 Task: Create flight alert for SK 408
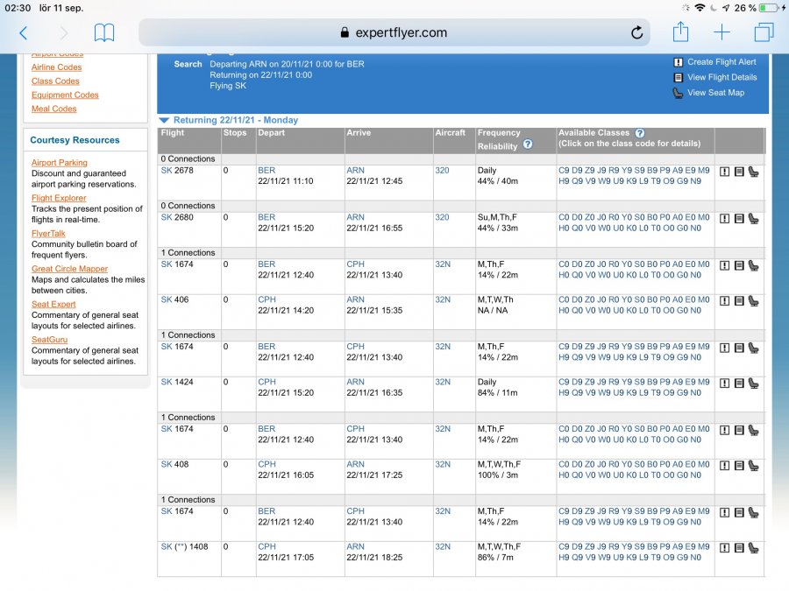[x=725, y=465]
